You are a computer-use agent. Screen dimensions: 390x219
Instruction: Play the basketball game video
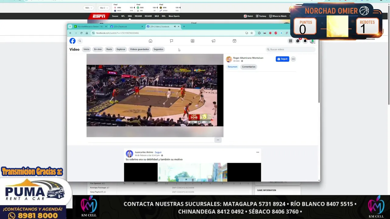tap(155, 96)
